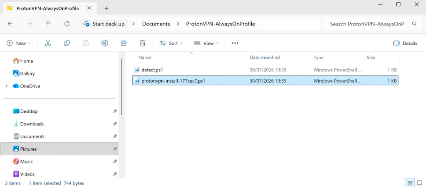Image resolution: width=426 pixels, height=187 pixels.
Task: Click the Desktop icon in sidebar
Action: (x=16, y=111)
